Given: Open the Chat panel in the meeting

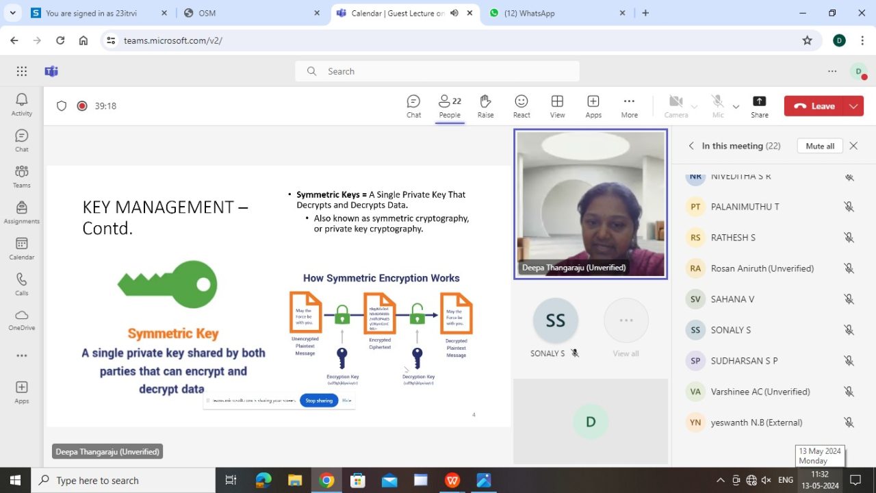Looking at the screenshot, I should pyautogui.click(x=413, y=105).
